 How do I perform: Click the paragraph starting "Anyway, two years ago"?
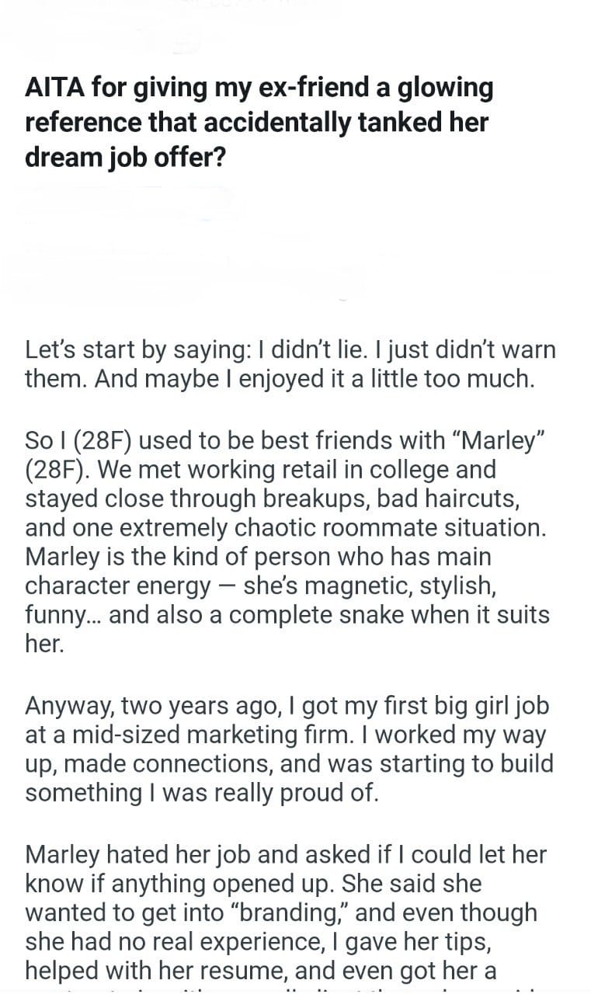point(289,749)
